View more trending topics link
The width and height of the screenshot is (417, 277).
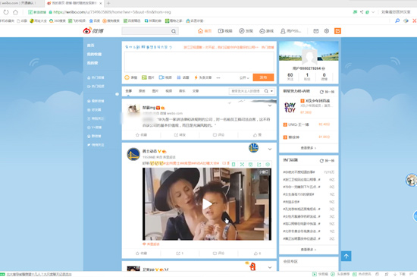click(309, 250)
